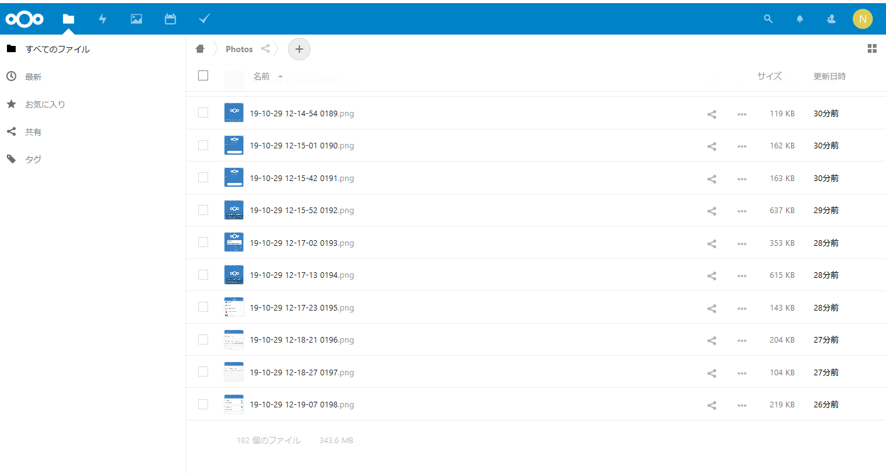Open more actions menu for 0193.png
886x474 pixels.
click(742, 243)
